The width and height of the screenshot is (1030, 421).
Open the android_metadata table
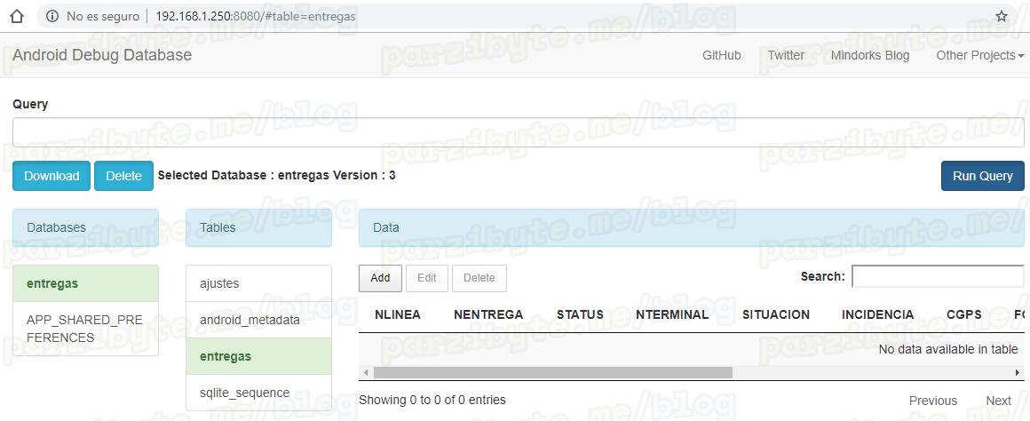pyautogui.click(x=258, y=320)
